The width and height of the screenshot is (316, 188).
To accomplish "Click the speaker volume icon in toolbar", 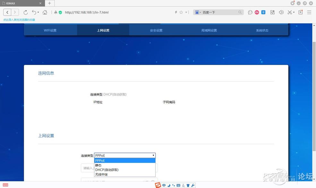I will pyautogui.click(x=281, y=12).
